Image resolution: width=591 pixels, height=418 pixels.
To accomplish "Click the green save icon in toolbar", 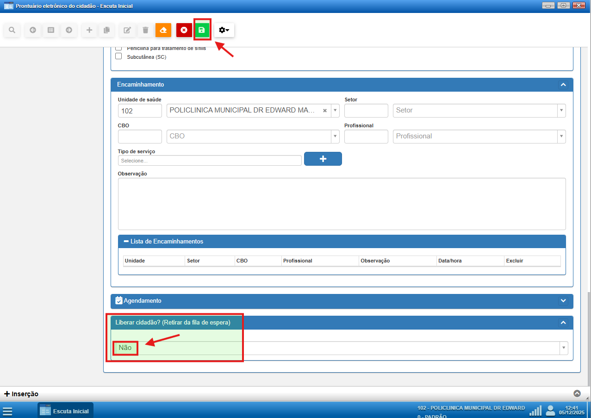I will (201, 30).
